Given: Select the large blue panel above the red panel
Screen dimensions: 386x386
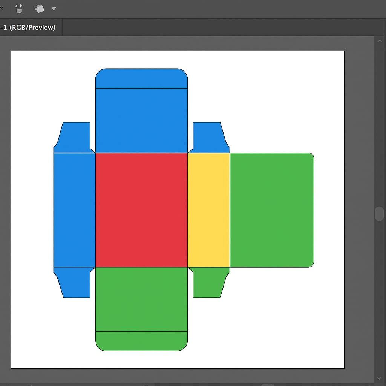Looking at the screenshot, I should (142, 121).
